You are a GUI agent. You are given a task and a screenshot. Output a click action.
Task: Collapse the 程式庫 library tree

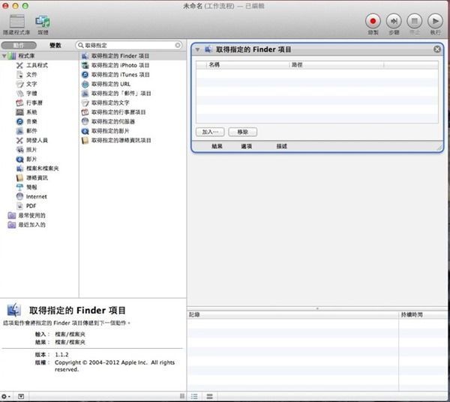point(4,56)
